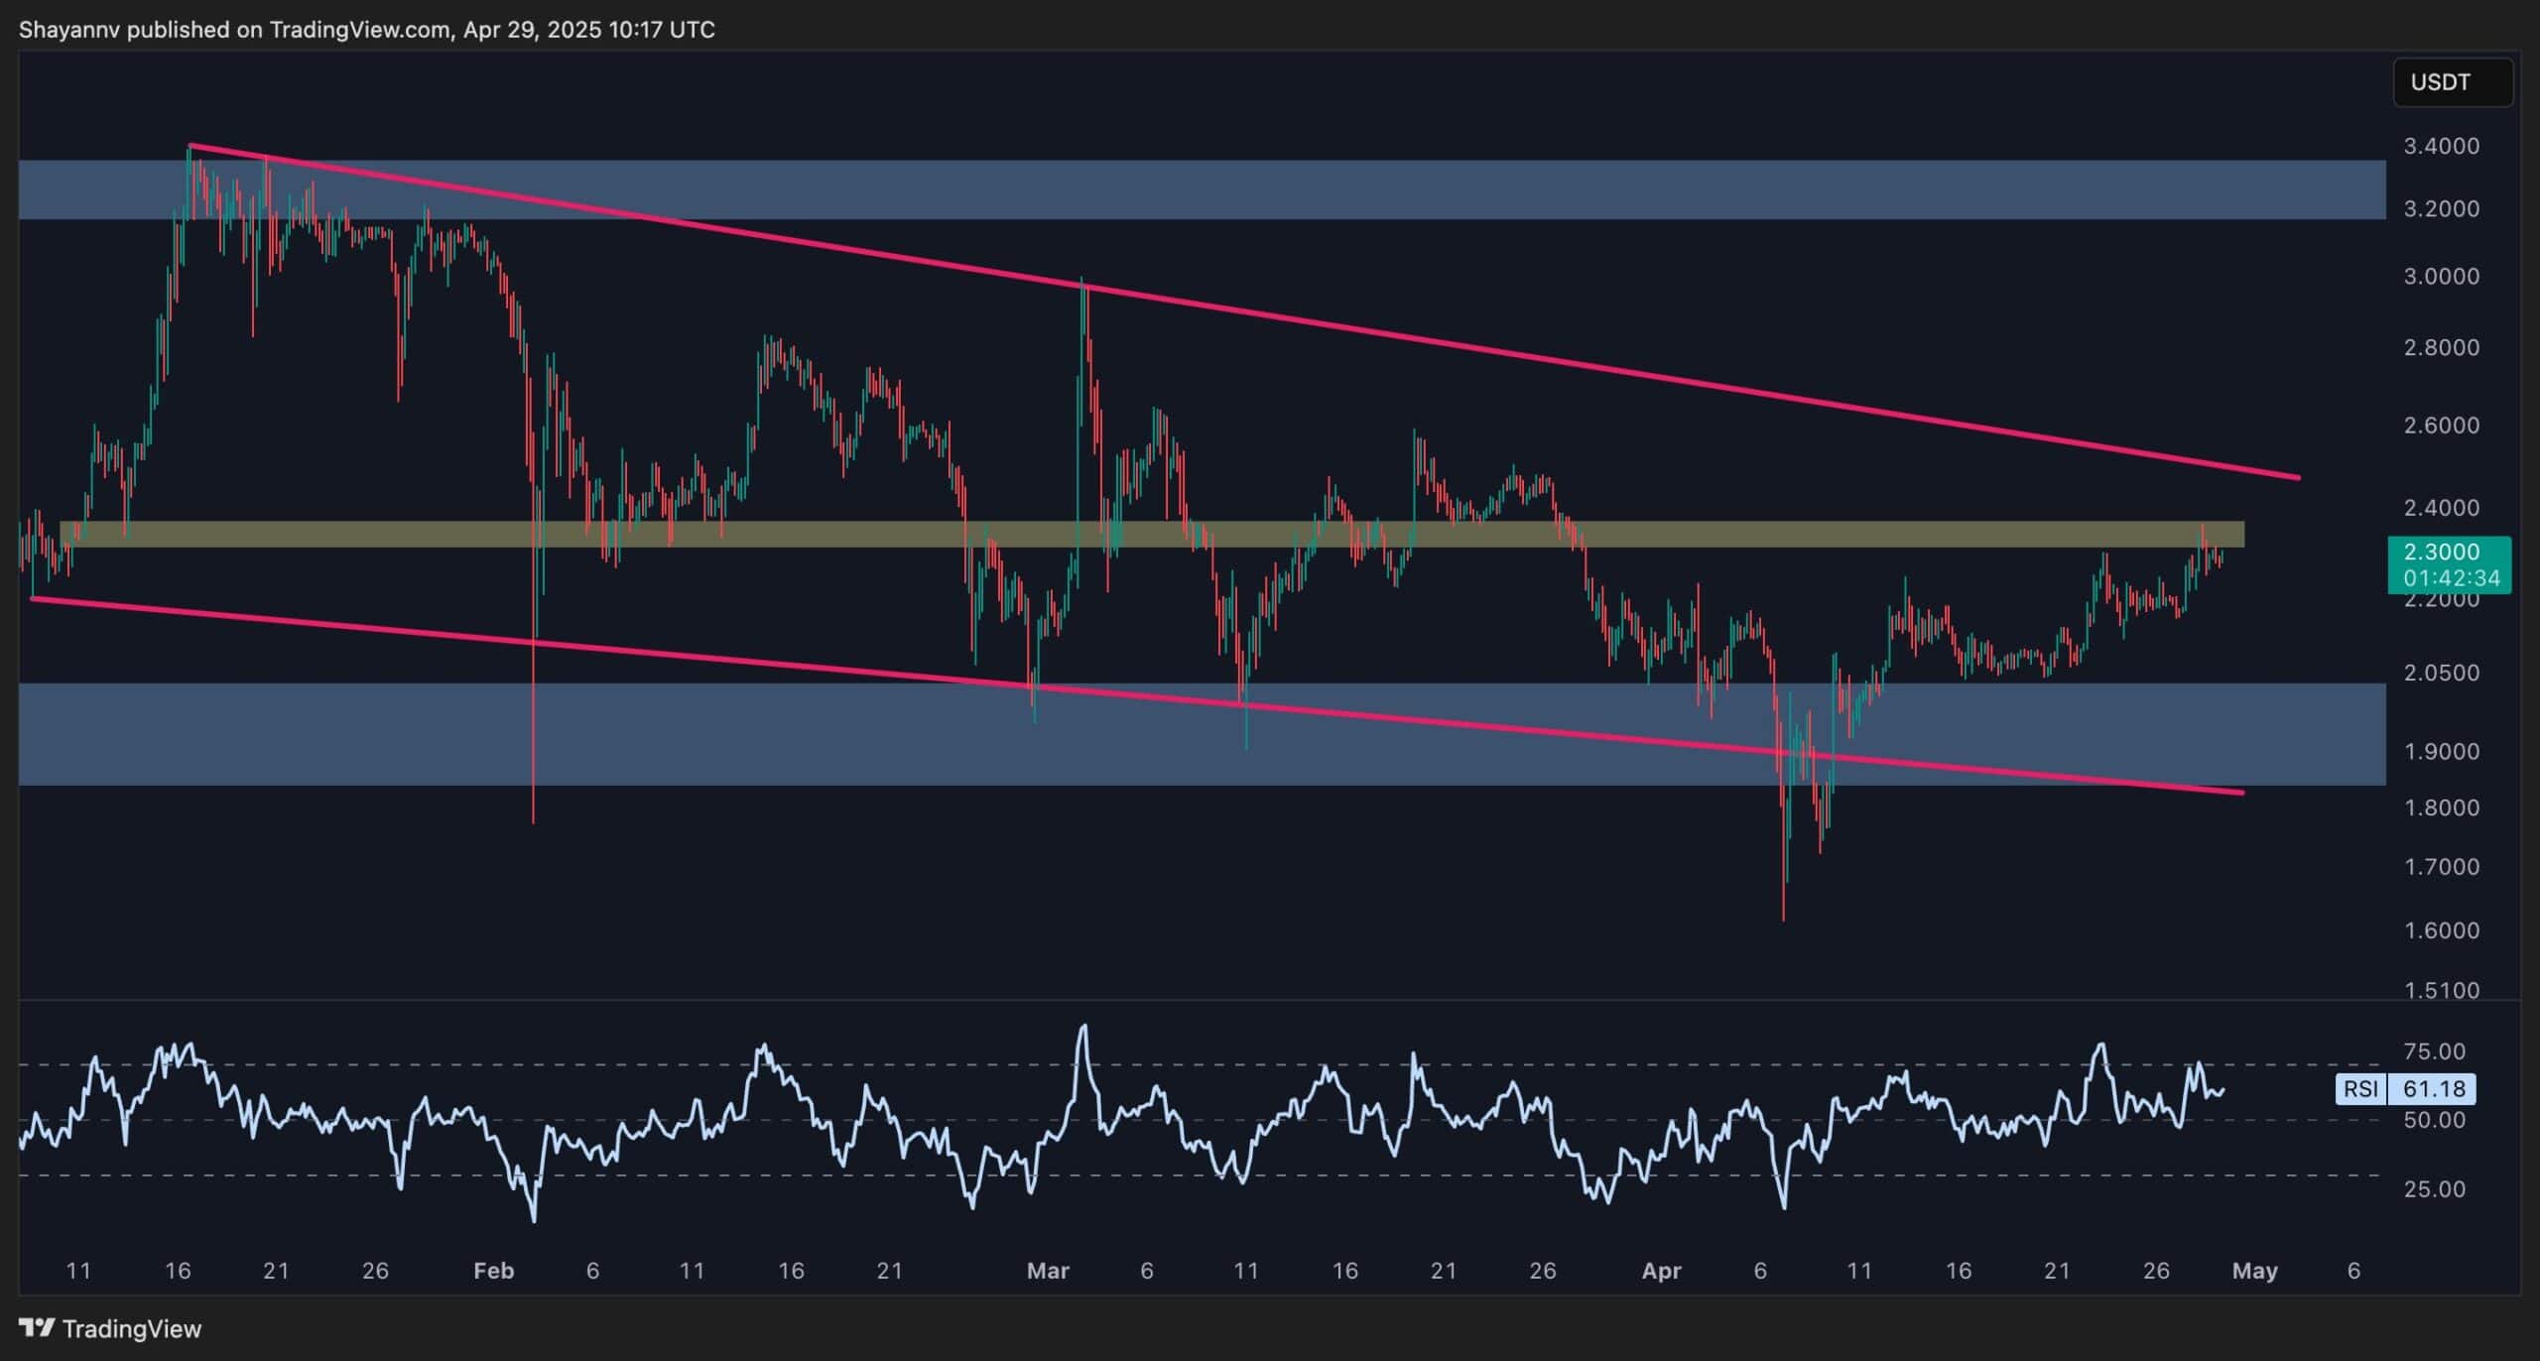Click the Apr label on time axis
This screenshot has width=2540, height=1361.
[1661, 1271]
